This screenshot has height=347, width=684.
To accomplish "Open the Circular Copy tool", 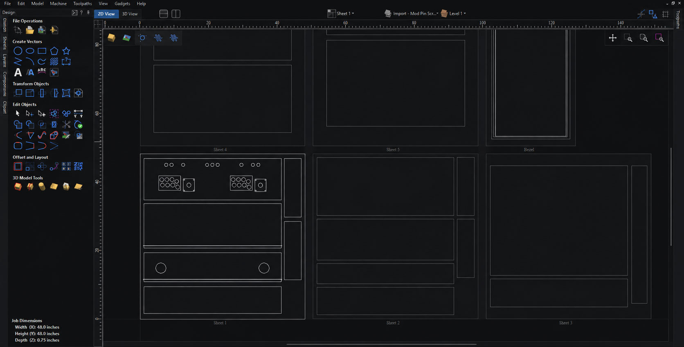I will (42, 166).
